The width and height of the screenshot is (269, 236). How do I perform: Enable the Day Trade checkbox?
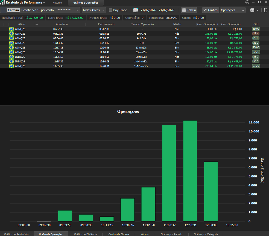coord(111,10)
